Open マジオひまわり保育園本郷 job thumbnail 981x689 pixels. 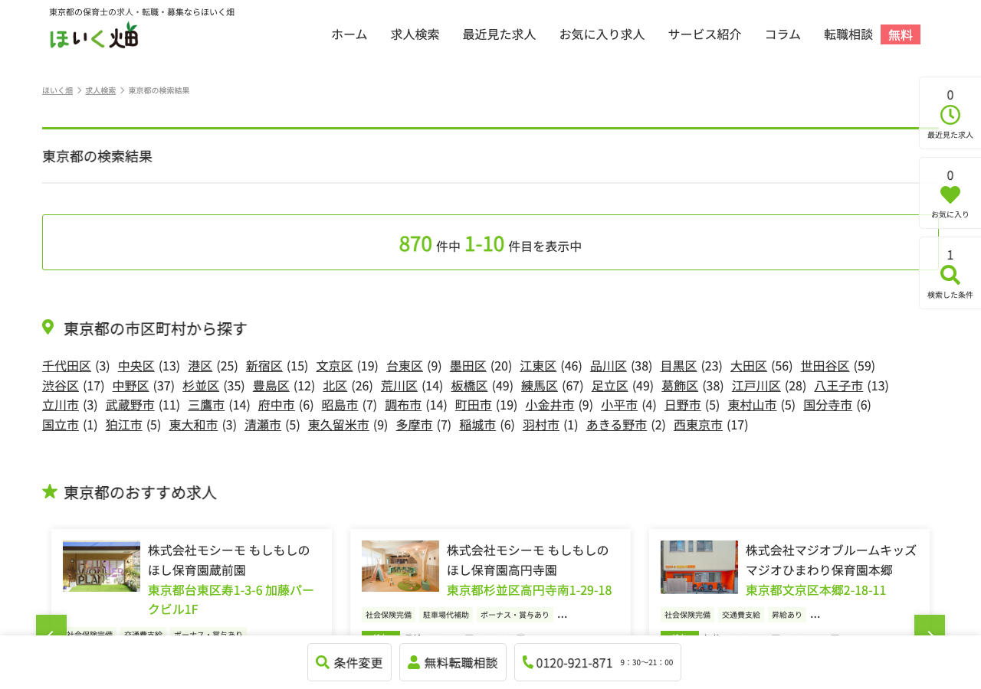pos(699,567)
